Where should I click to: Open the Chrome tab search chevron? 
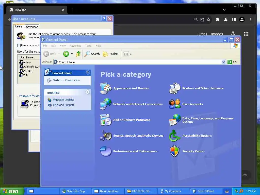point(224,10)
